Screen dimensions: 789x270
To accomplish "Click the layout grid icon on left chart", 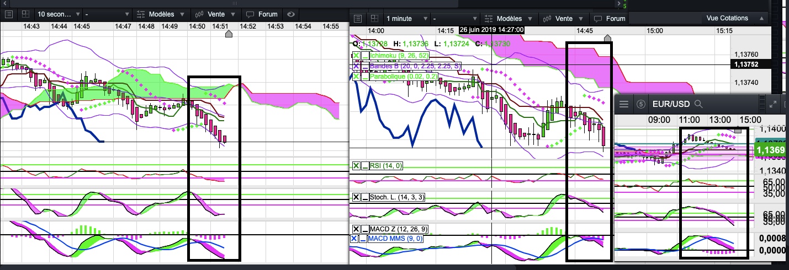I will pyautogui.click(x=24, y=14).
